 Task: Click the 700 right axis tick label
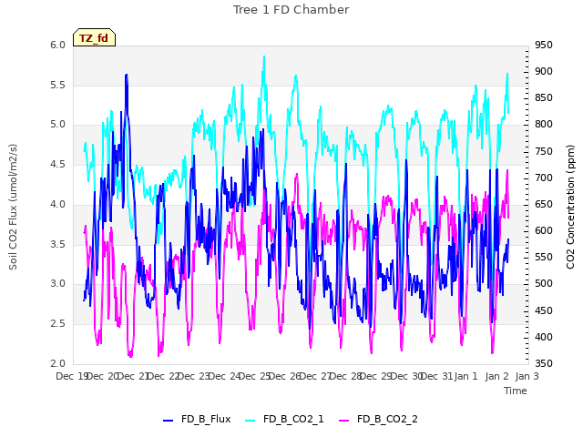[x=544, y=178]
